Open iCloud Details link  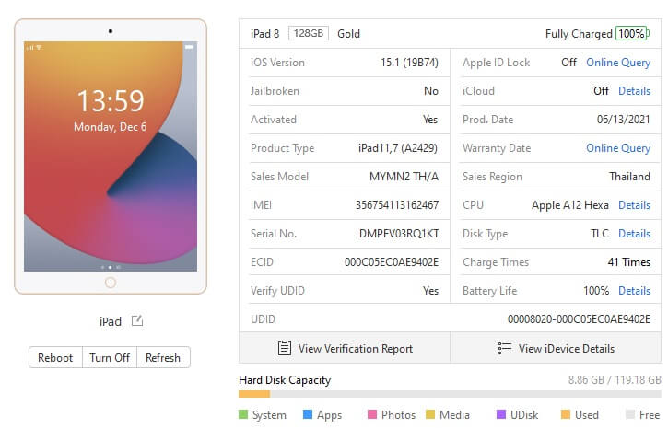634,91
